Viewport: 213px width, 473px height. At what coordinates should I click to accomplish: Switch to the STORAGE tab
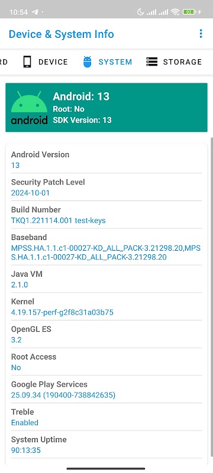174,62
